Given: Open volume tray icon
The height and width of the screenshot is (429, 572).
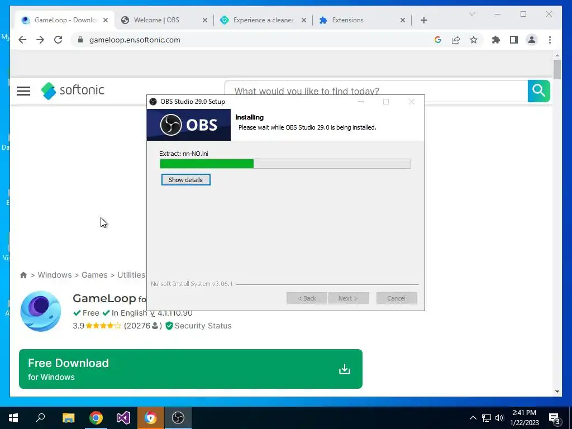Looking at the screenshot, I should (x=499, y=418).
